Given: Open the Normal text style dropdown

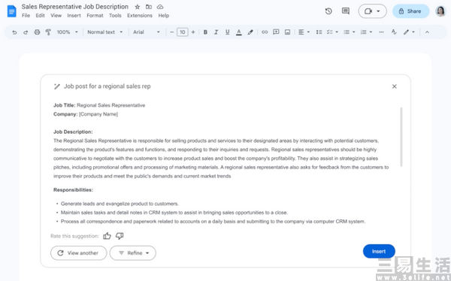Looking at the screenshot, I should 105,32.
